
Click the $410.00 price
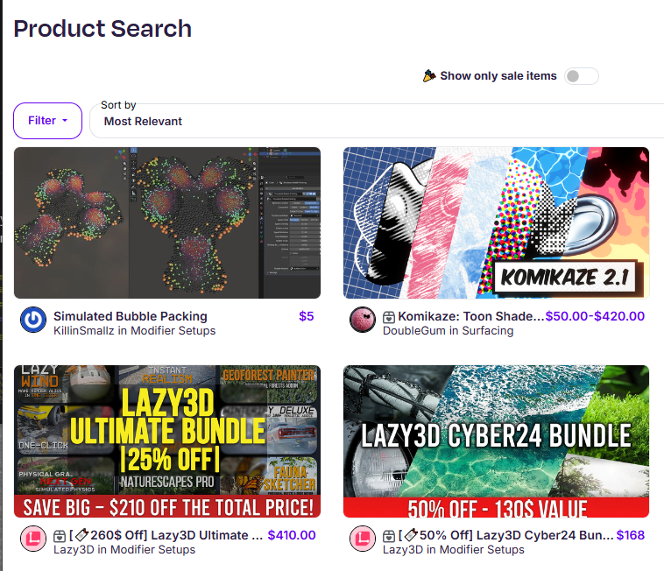[292, 535]
